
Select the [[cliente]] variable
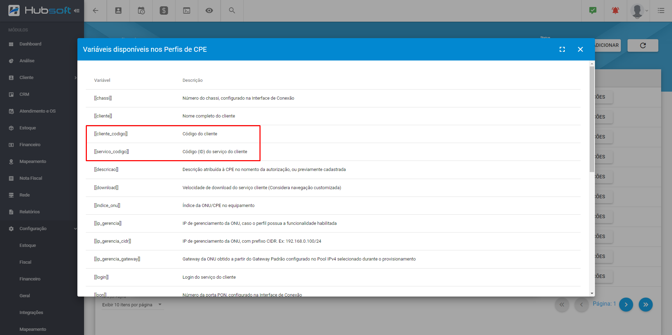[103, 116]
